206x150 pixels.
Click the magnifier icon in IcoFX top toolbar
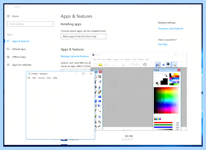(x=174, y=65)
